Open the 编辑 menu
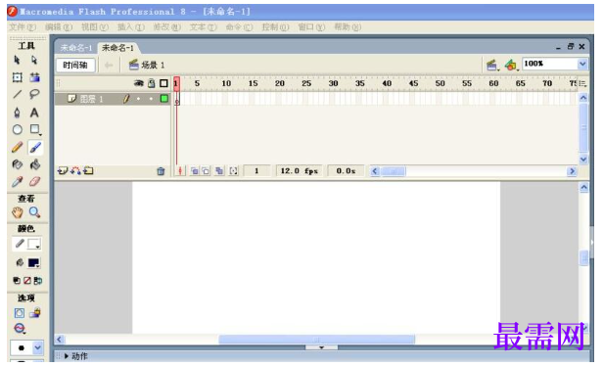603x367 pixels. click(x=59, y=27)
